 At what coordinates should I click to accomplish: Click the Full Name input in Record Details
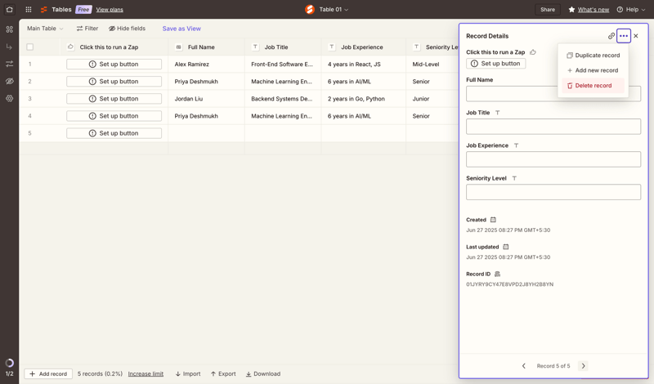[x=553, y=94]
